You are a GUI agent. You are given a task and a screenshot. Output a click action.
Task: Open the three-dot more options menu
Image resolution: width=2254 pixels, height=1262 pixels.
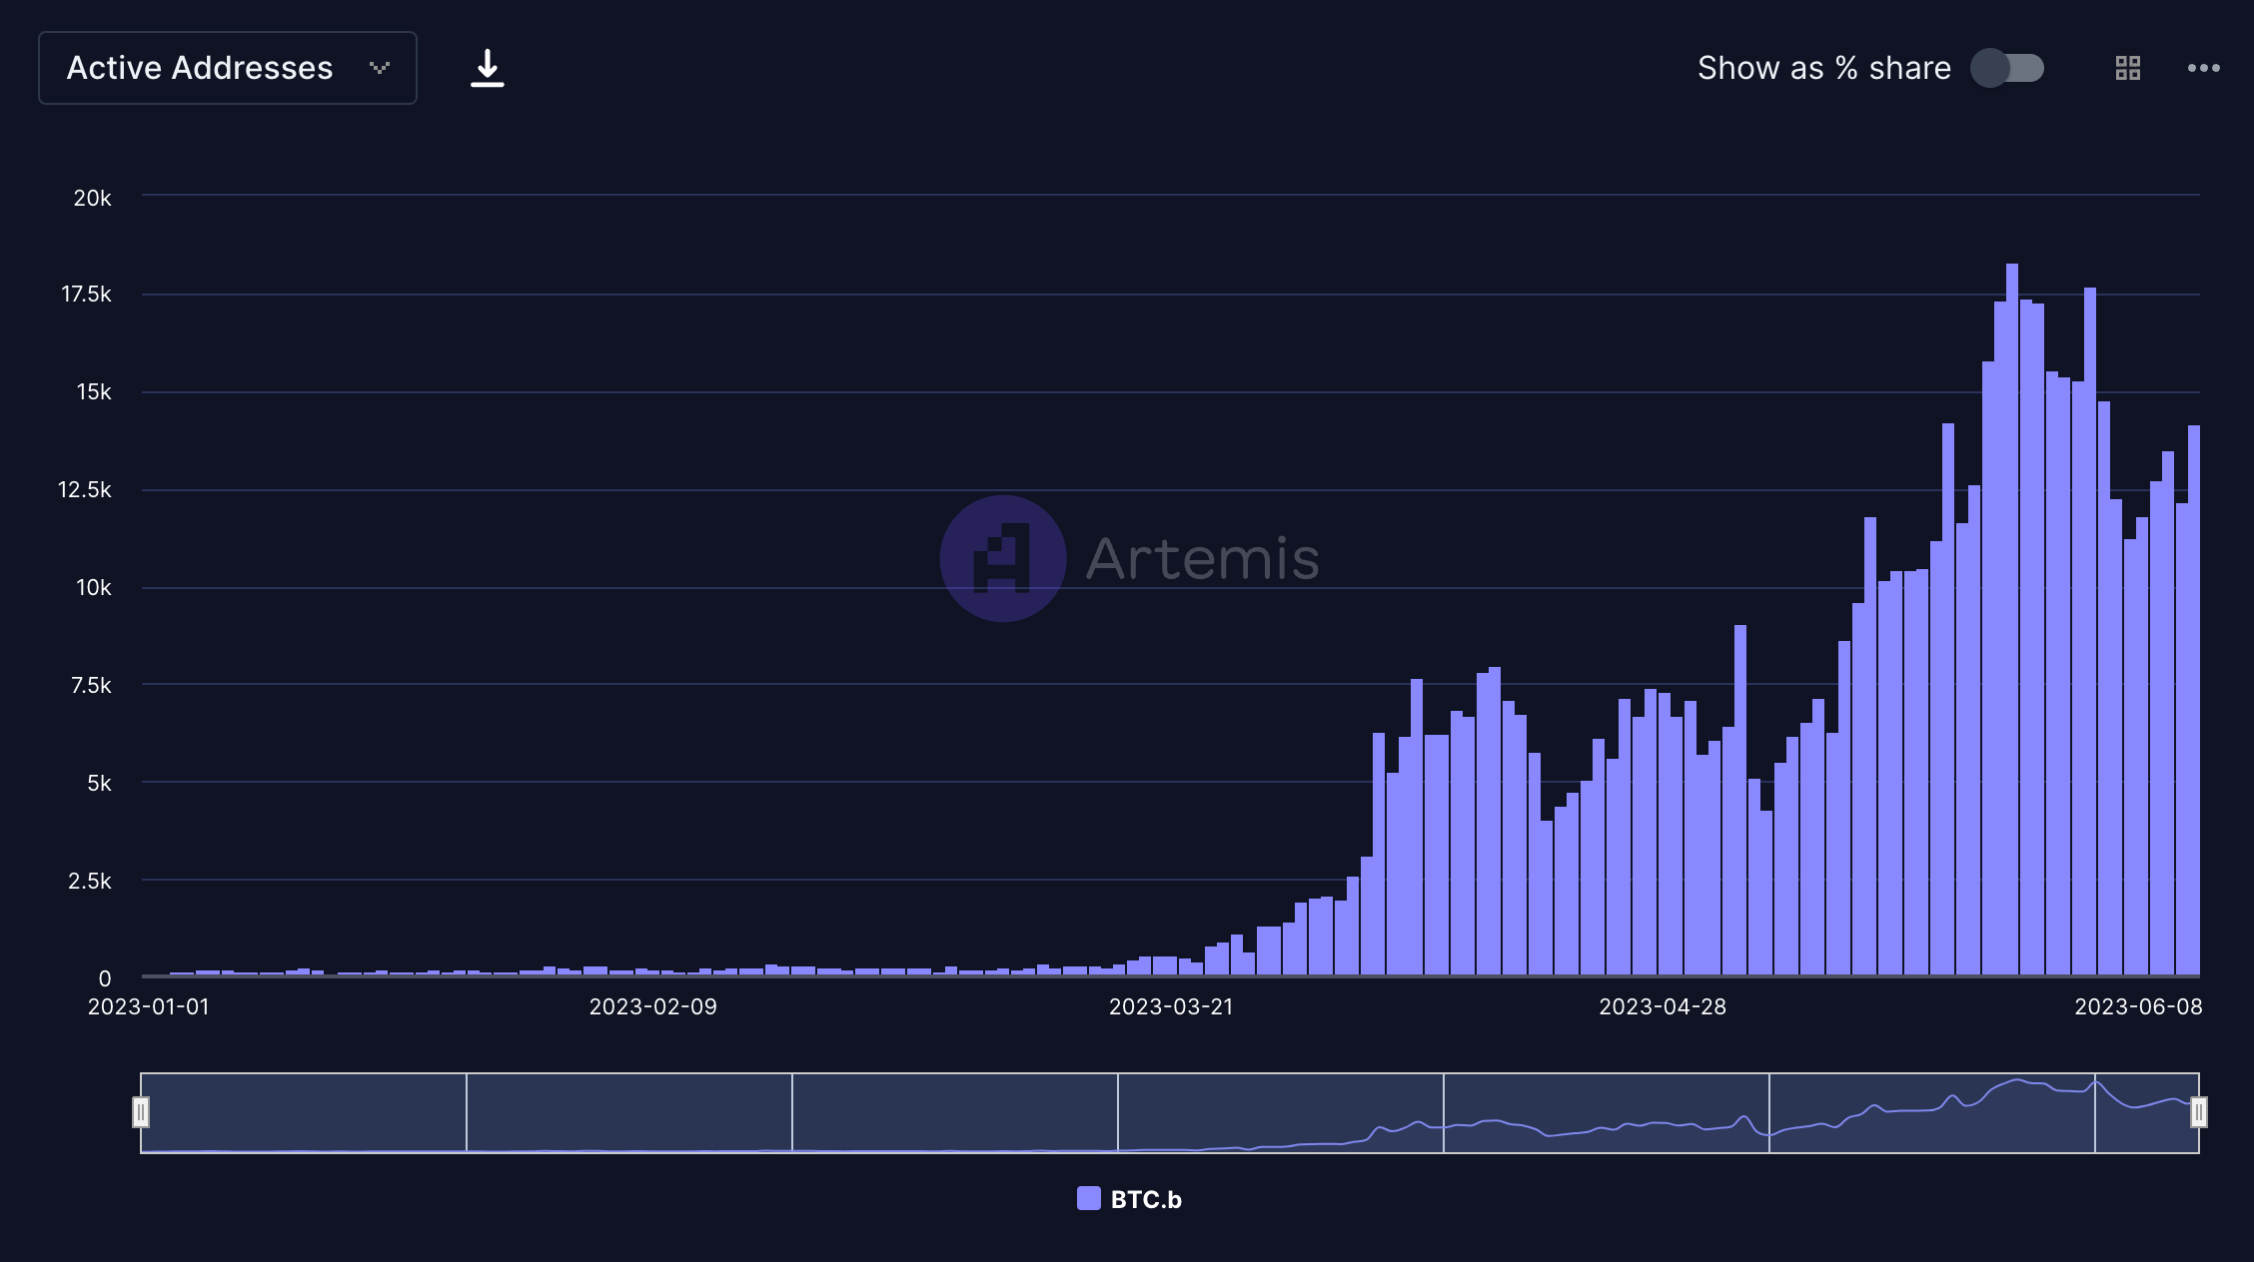point(2203,68)
